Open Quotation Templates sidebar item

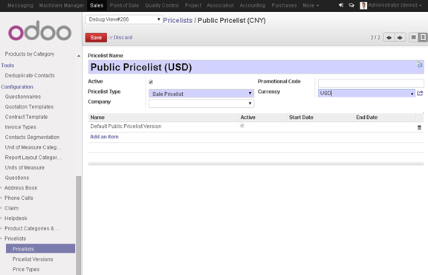[29, 107]
